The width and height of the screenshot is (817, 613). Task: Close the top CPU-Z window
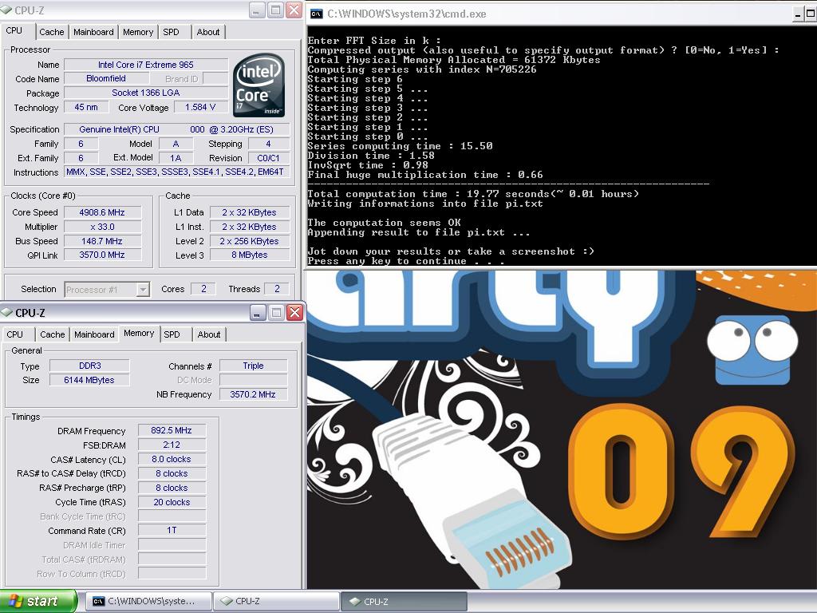(x=294, y=10)
